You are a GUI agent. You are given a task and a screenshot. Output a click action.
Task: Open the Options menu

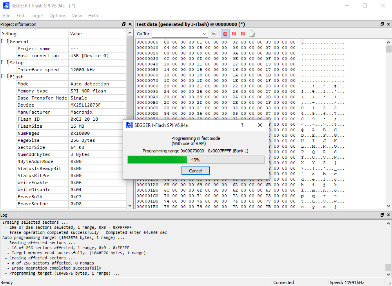pos(58,16)
